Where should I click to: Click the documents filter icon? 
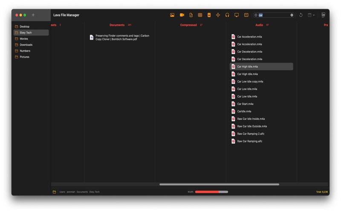[x=191, y=15]
